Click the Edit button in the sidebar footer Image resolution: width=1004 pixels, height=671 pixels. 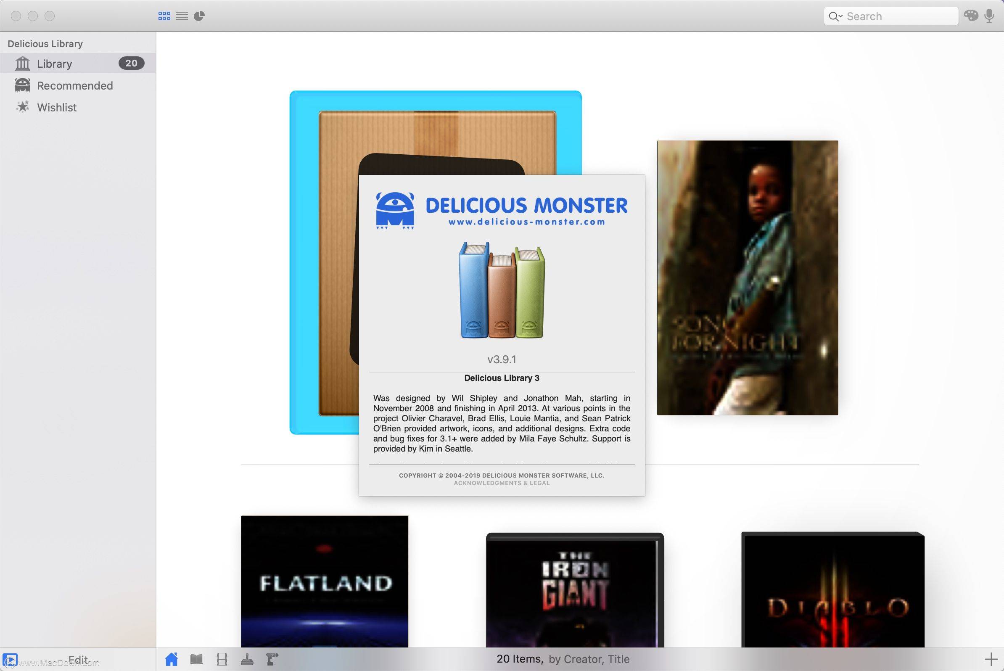[78, 660]
